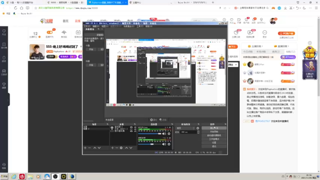Click the add scene plus button in OBS
This screenshot has height=180, width=320.
pyautogui.click(x=85, y=148)
